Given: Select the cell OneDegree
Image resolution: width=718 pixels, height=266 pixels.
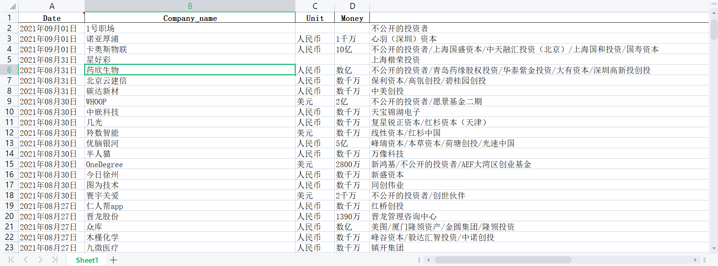Looking at the screenshot, I should (x=190, y=164).
